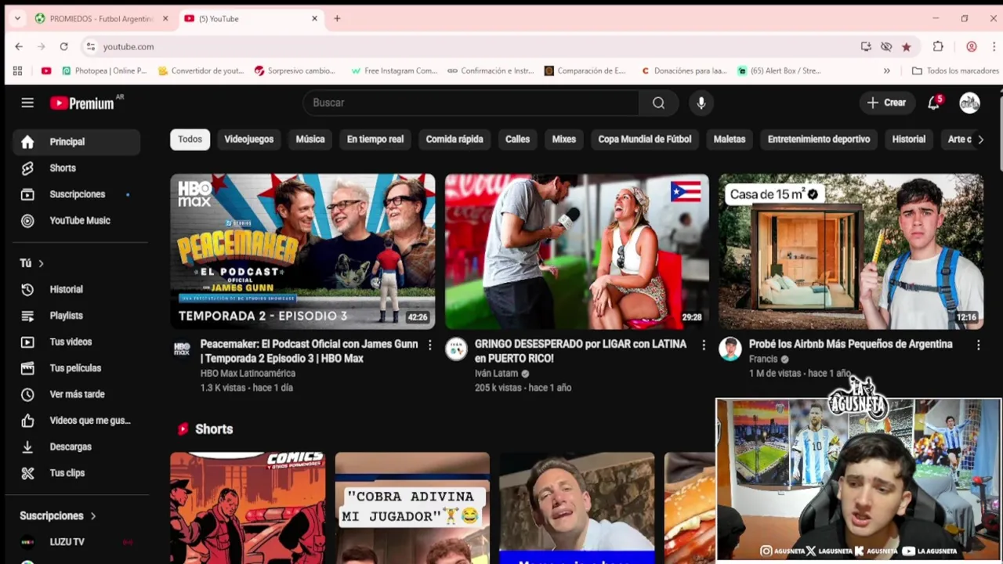Open options menu for Airbnb video
This screenshot has height=564, width=1003.
click(x=978, y=345)
